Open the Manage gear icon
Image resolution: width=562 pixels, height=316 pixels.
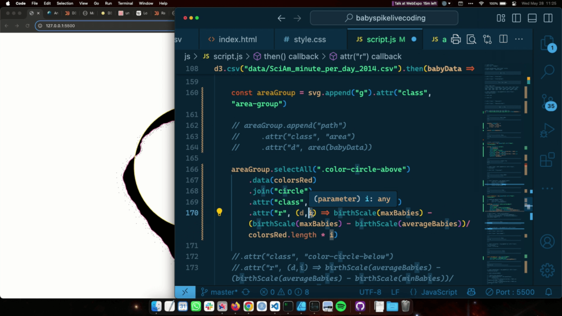coord(547,270)
